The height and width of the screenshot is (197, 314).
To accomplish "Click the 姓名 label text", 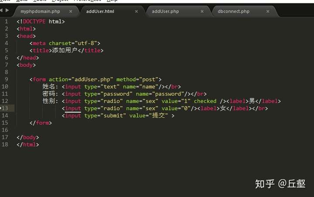I will (49, 87).
